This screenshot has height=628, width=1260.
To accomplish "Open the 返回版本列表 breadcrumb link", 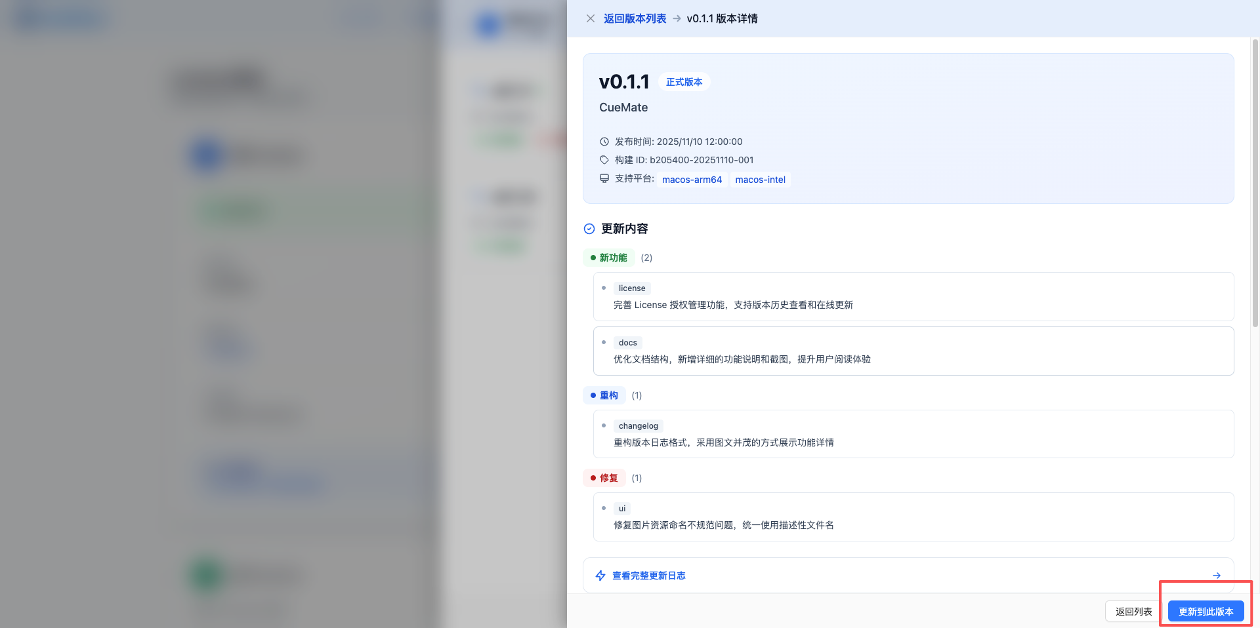I will 635,18.
